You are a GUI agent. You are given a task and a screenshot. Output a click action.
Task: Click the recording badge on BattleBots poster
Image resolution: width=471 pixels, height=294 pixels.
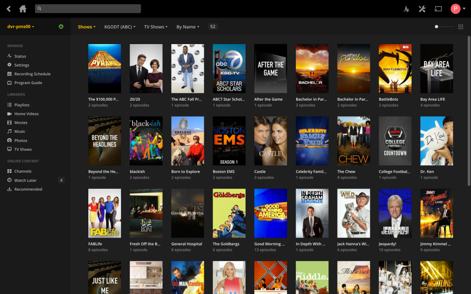click(x=406, y=47)
